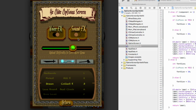The image size is (196, 110).
Task: Select Badlands in the level wheel
Action: click(50, 73)
